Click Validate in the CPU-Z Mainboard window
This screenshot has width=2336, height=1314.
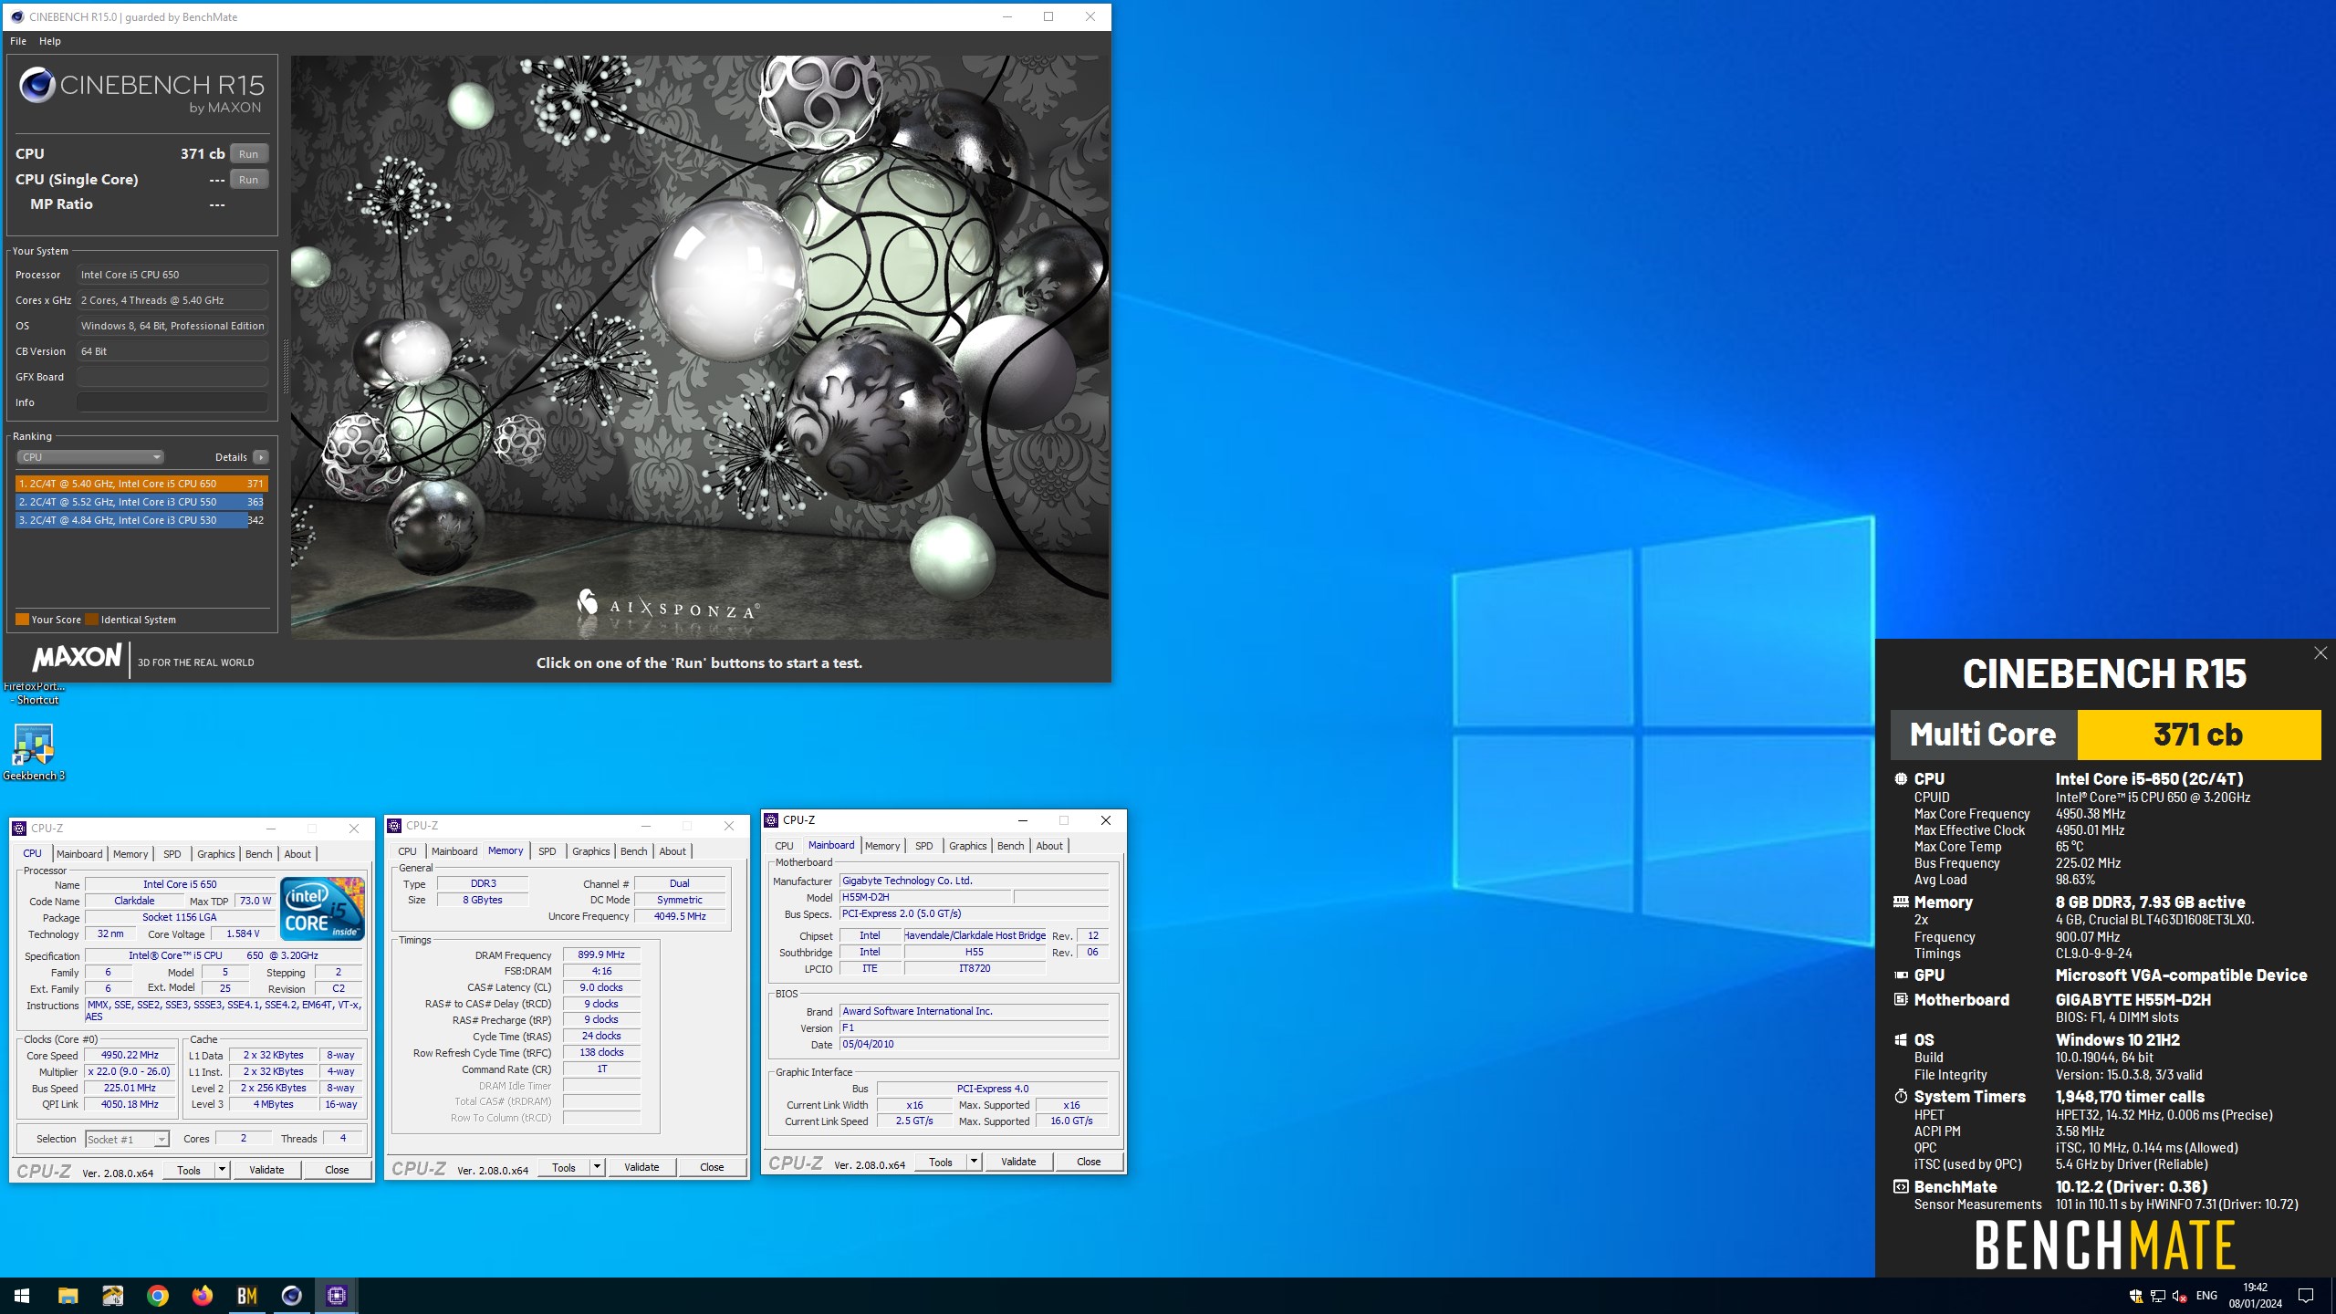[1018, 1162]
